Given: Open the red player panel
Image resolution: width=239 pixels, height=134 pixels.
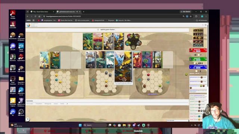Looking at the screenshot, I should pyautogui.click(x=198, y=50).
